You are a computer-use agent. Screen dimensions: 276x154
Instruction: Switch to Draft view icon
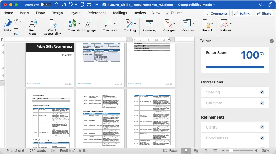click(215, 151)
